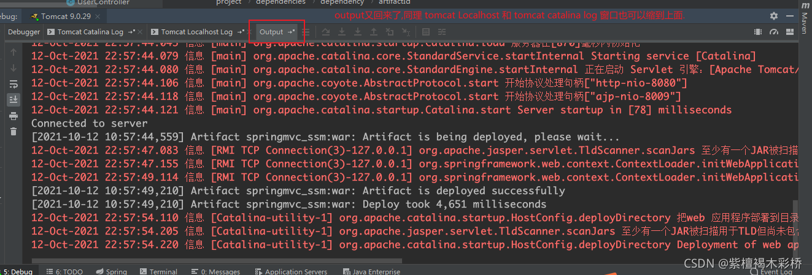
Task: Click the Restore Layout icon
Action: click(790, 32)
